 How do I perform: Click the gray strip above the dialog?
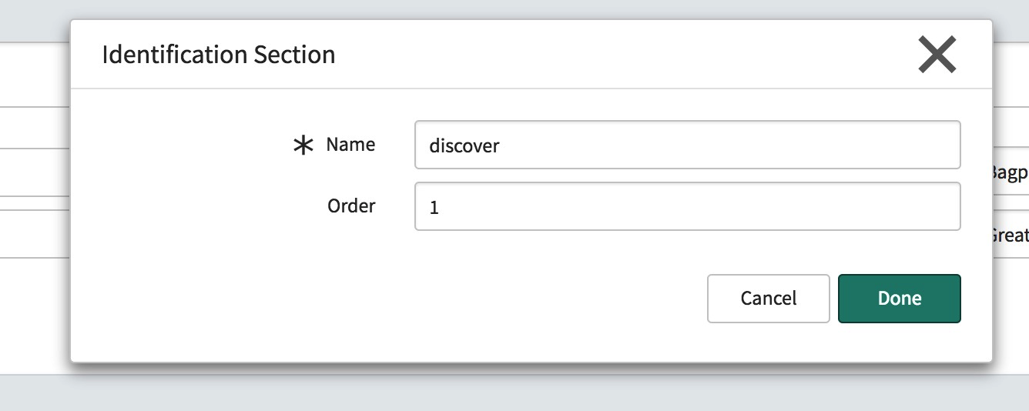(x=514, y=9)
